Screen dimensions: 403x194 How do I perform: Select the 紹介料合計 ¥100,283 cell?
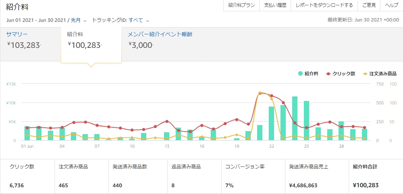click(375, 176)
